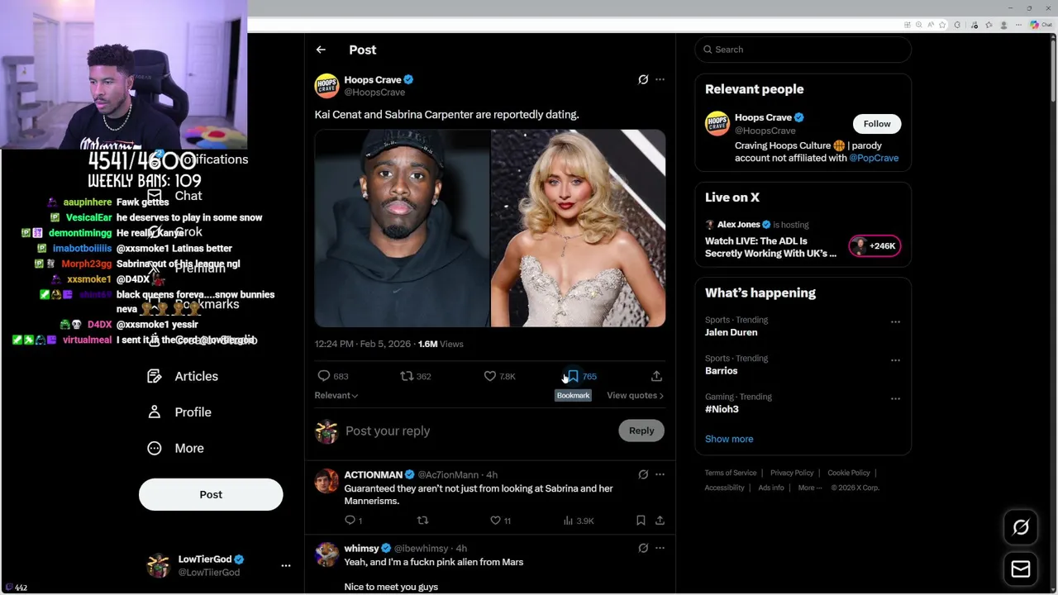Screen dimensions: 1058x595
Task: Reply to ACTIONMAN's comment
Action: tap(354, 520)
